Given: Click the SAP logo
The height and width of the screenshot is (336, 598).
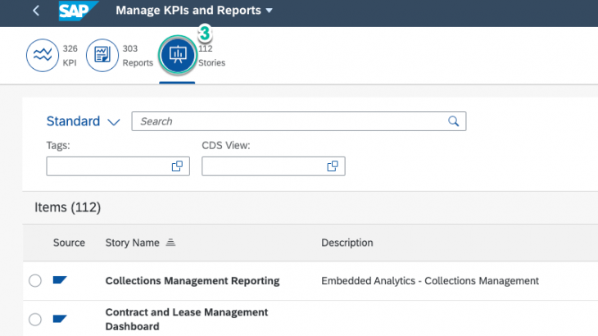Looking at the screenshot, I should click(78, 11).
